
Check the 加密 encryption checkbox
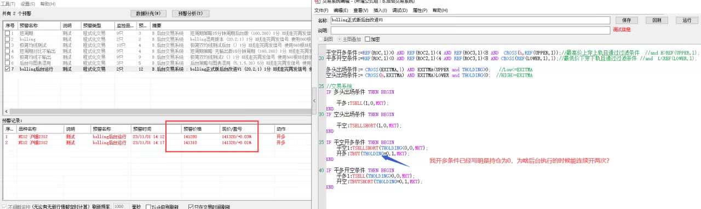368,39
